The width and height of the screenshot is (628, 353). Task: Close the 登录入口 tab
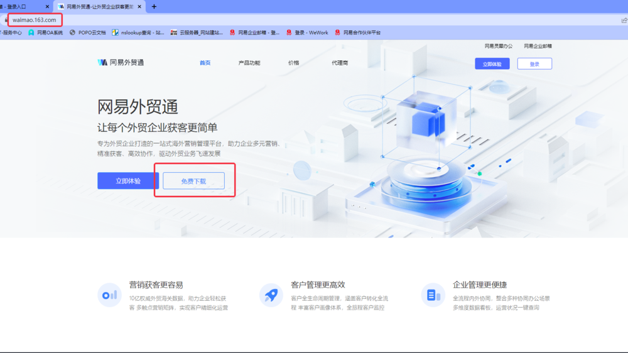47,7
